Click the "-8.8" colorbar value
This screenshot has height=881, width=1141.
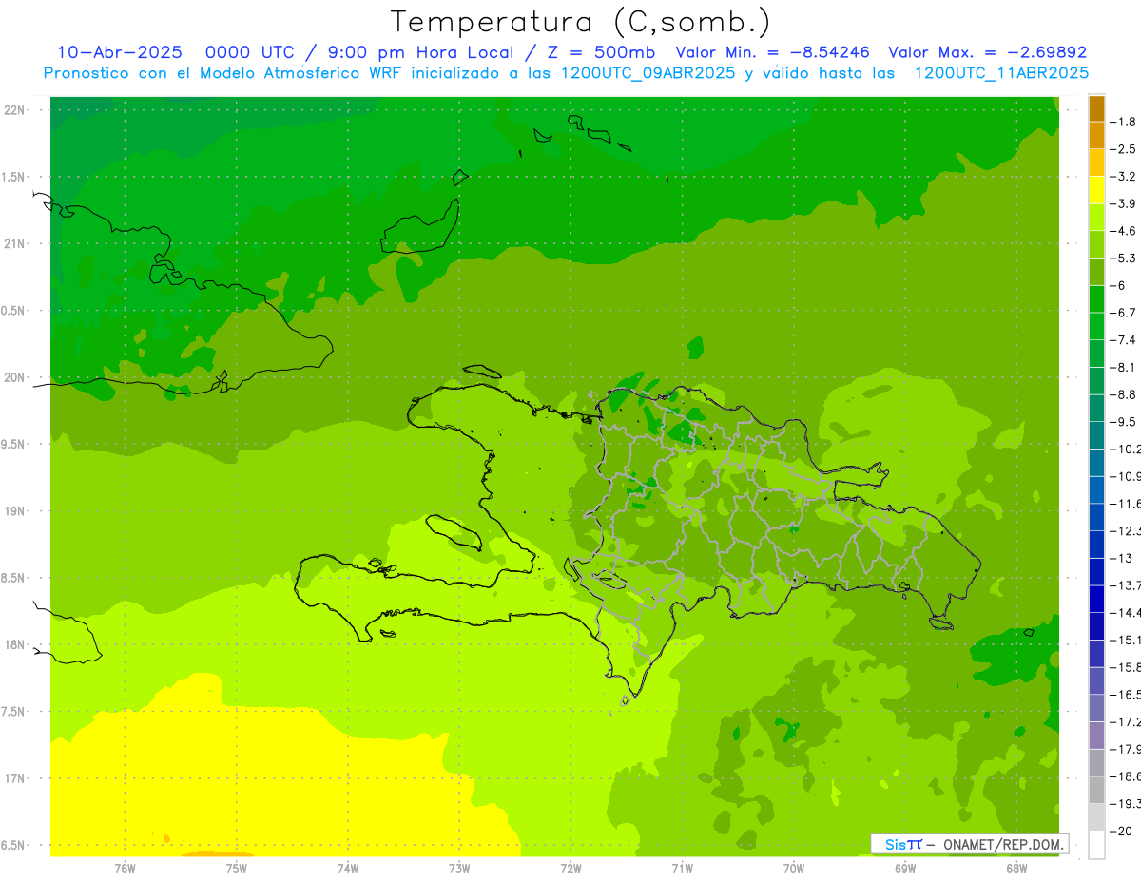[x=1124, y=394]
